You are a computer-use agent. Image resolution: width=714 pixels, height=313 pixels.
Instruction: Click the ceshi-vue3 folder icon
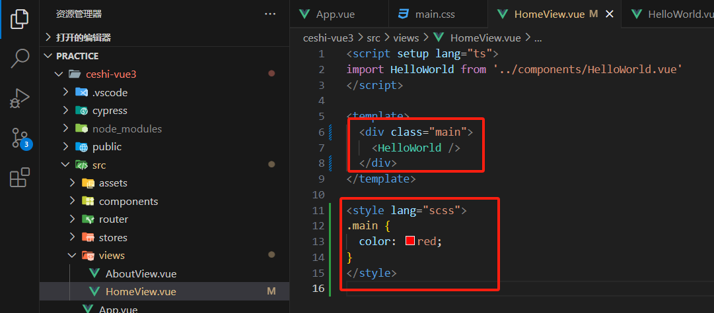pos(73,74)
